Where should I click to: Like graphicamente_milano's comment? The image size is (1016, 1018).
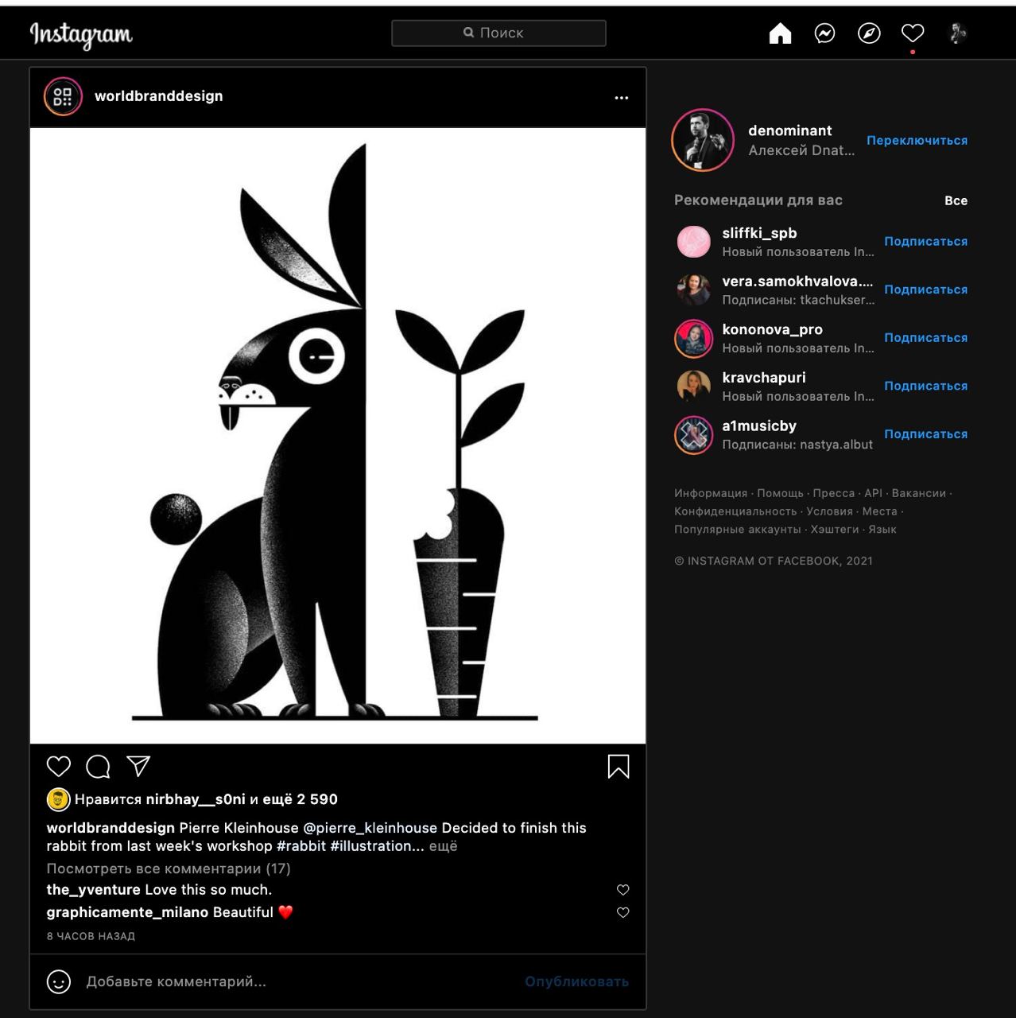[623, 912]
